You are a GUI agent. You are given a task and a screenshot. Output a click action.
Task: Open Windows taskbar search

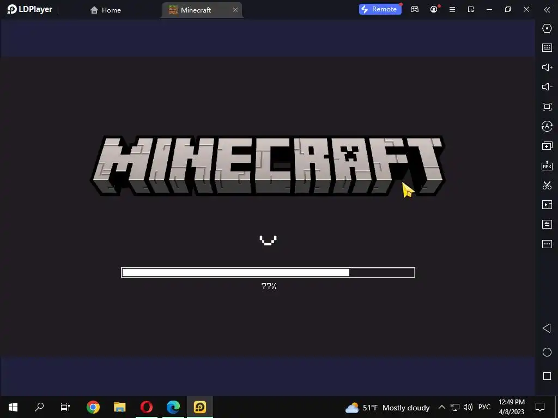39,407
